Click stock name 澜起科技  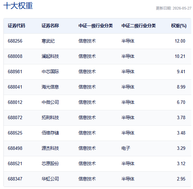tap(50, 57)
